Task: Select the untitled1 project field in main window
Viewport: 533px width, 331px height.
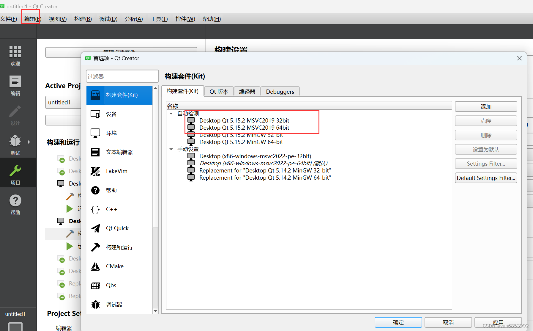Action: 63,102
